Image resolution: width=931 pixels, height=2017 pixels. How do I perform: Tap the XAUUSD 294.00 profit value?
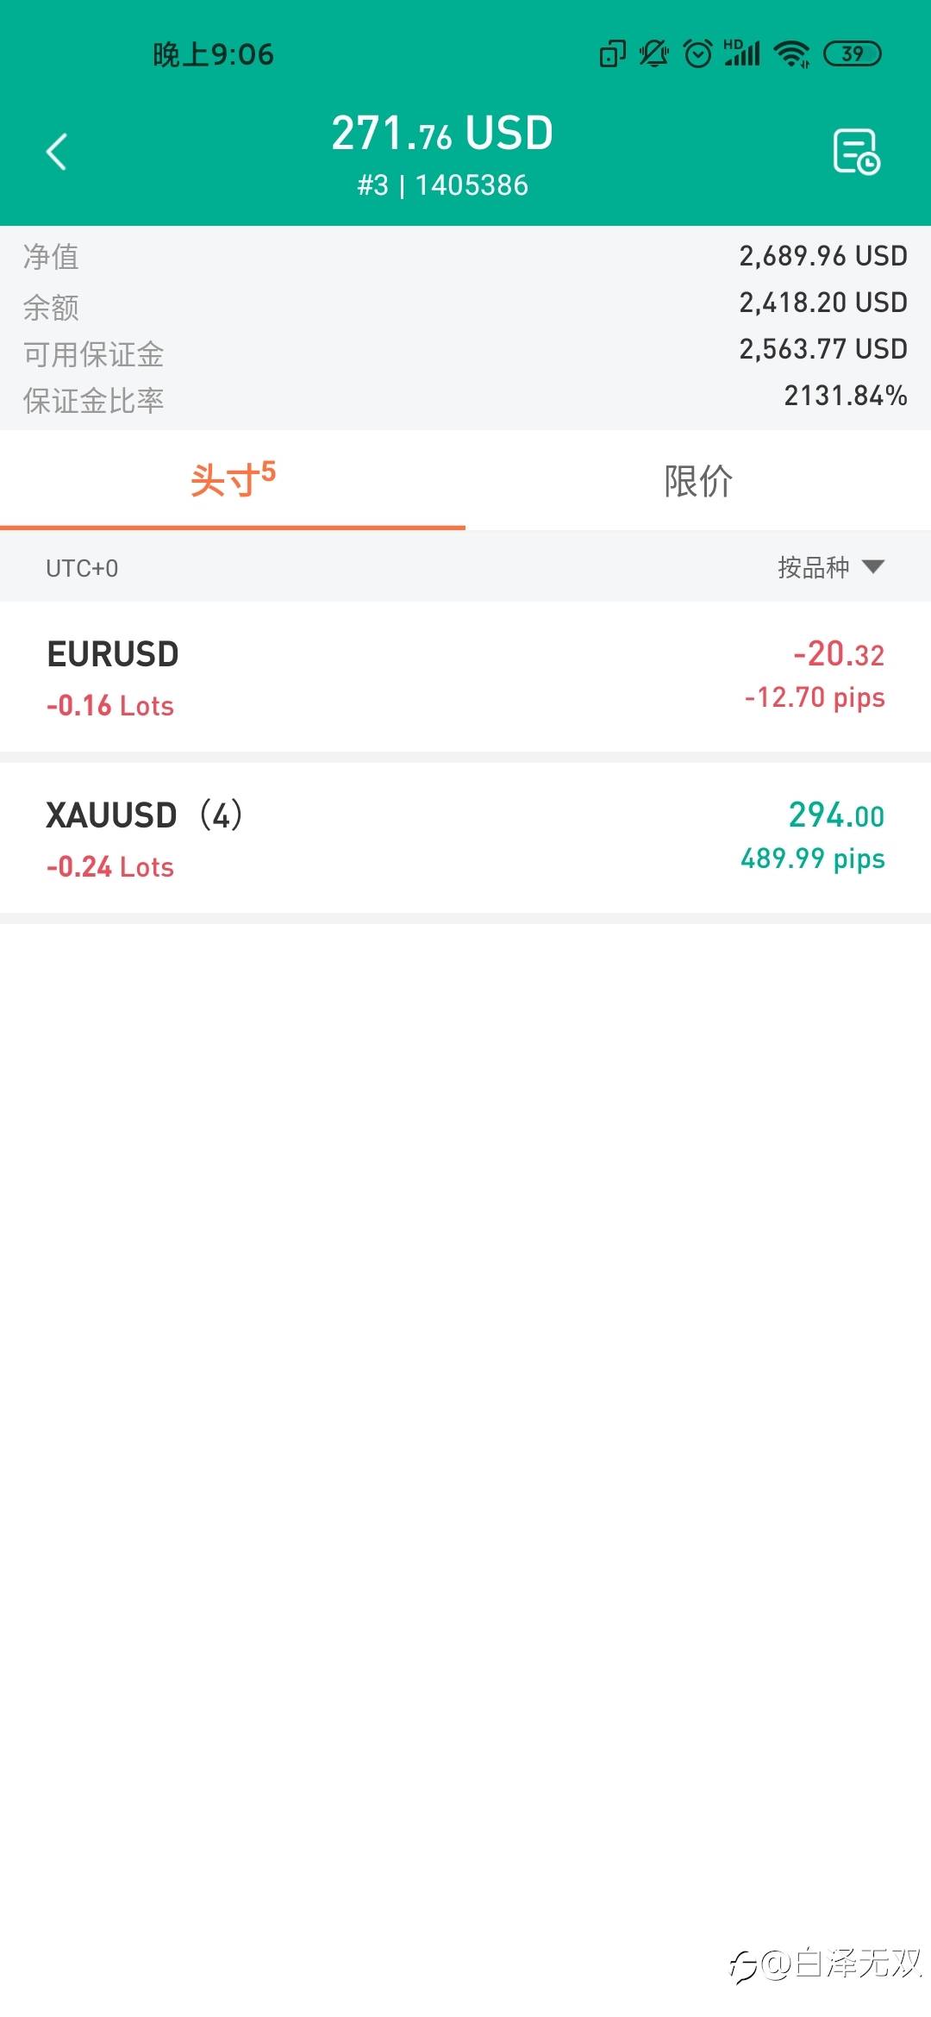click(x=835, y=815)
